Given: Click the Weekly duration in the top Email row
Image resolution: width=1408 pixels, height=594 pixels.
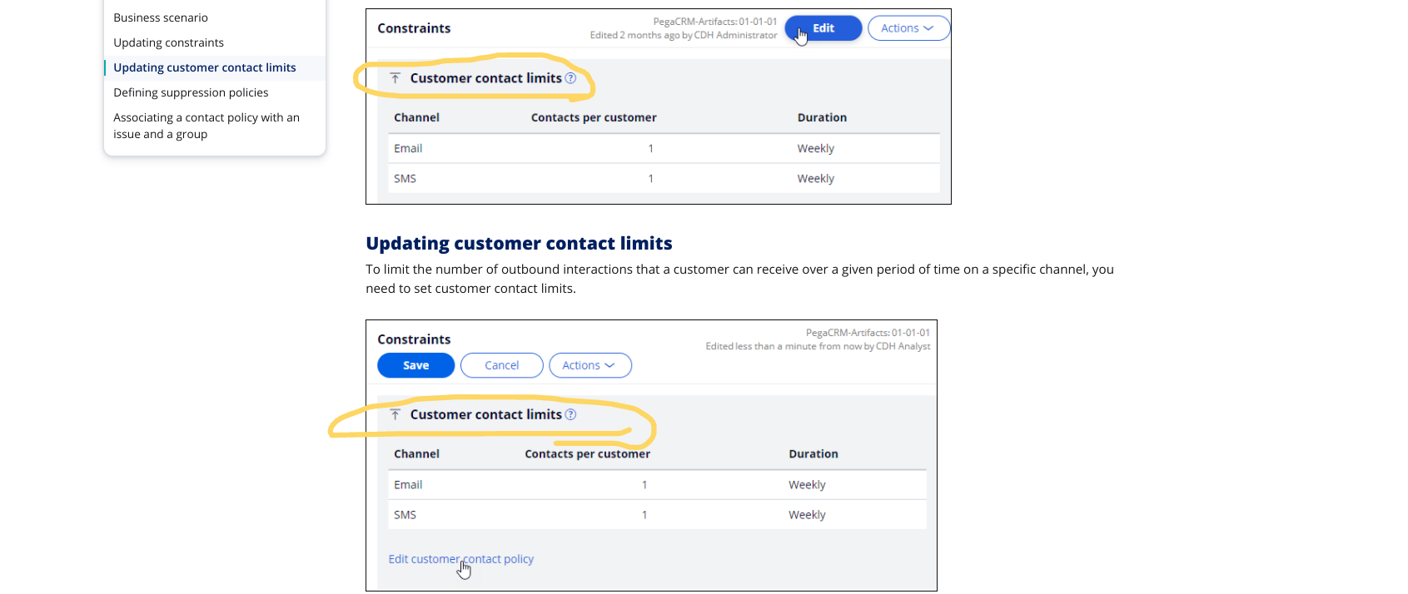Looking at the screenshot, I should pos(816,148).
